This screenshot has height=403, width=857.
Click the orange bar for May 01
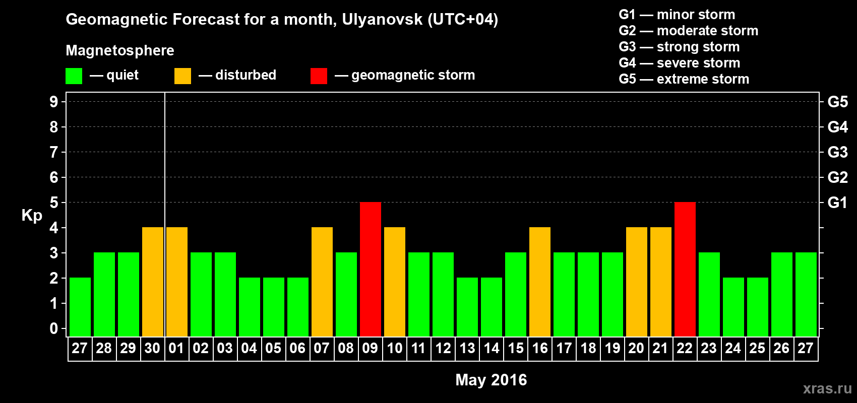click(177, 282)
